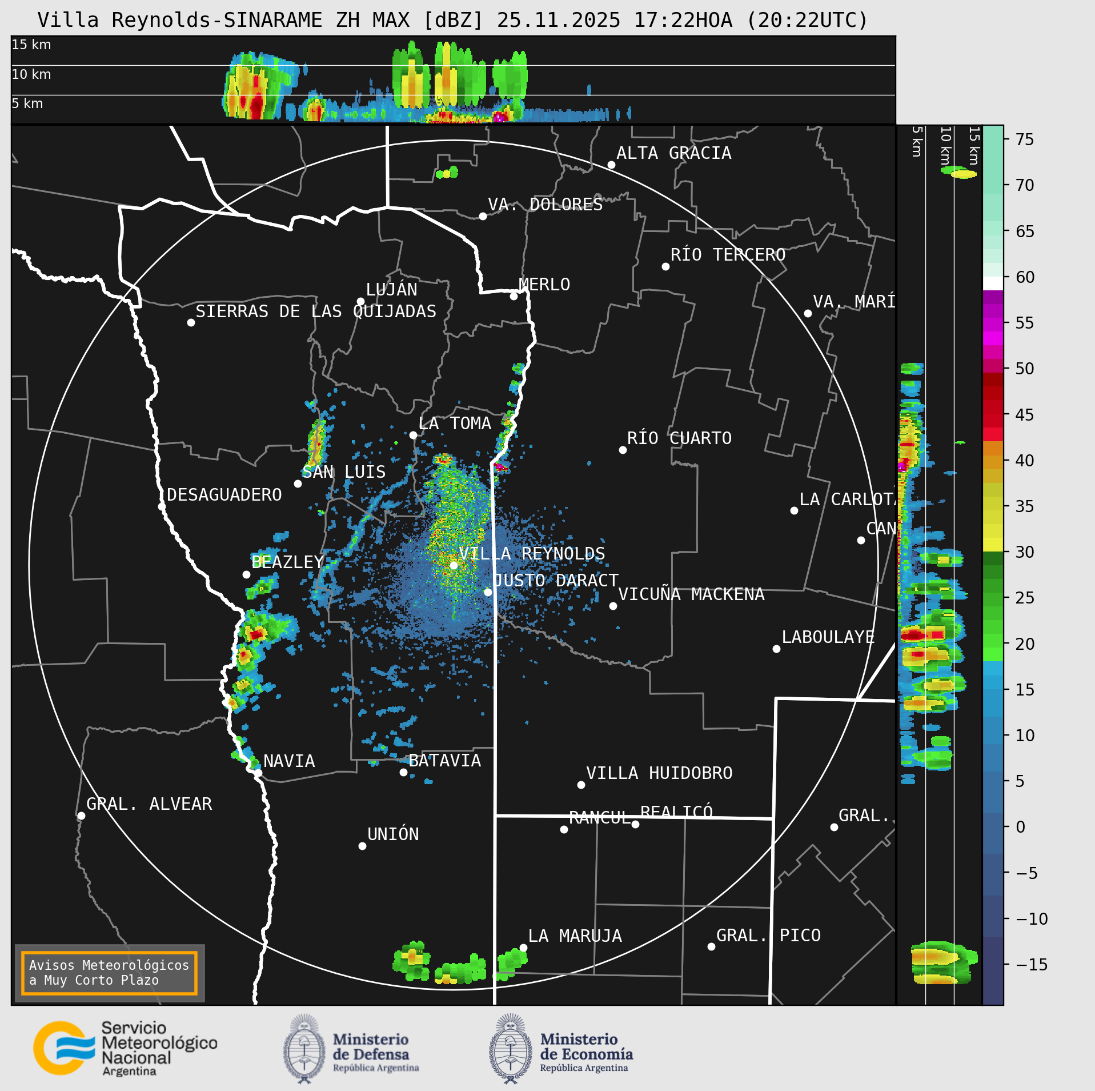Click the VICUÑA MACKENA label

click(691, 594)
